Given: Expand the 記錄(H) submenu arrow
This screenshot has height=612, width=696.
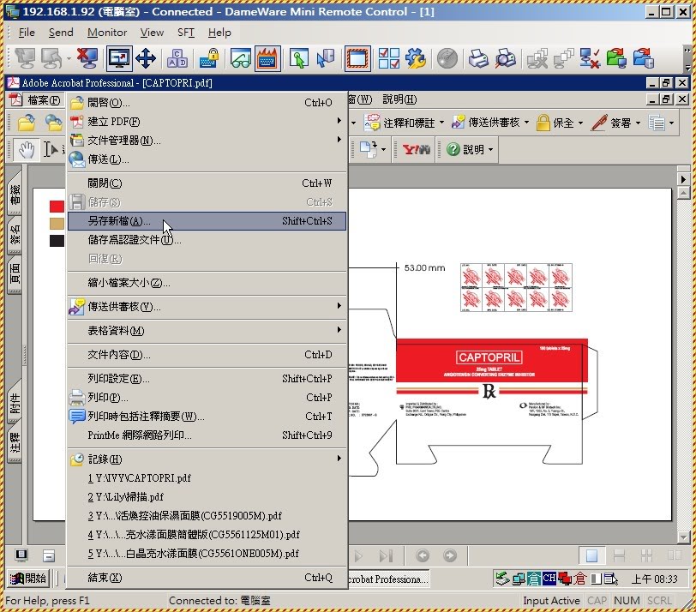Looking at the screenshot, I should coord(339,458).
